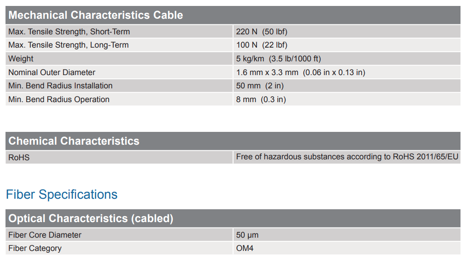Click the RoHS row label
This screenshot has height=261, width=466.
click(x=19, y=157)
